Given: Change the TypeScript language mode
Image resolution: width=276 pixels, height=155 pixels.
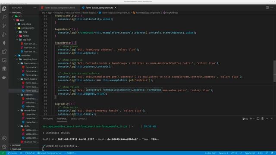Looking at the screenshot, I should click(x=250, y=153).
